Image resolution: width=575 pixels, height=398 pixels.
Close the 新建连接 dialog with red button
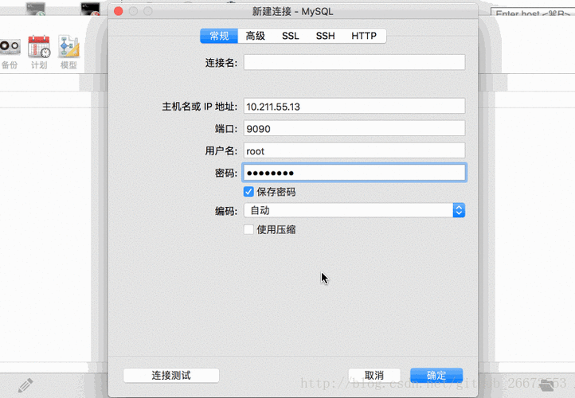coord(119,11)
